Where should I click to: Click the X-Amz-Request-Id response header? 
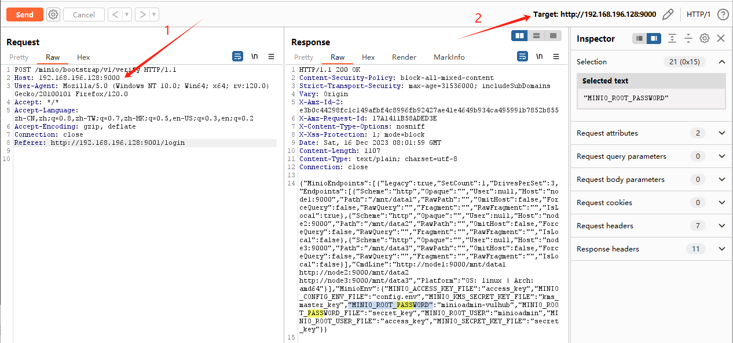coord(368,118)
